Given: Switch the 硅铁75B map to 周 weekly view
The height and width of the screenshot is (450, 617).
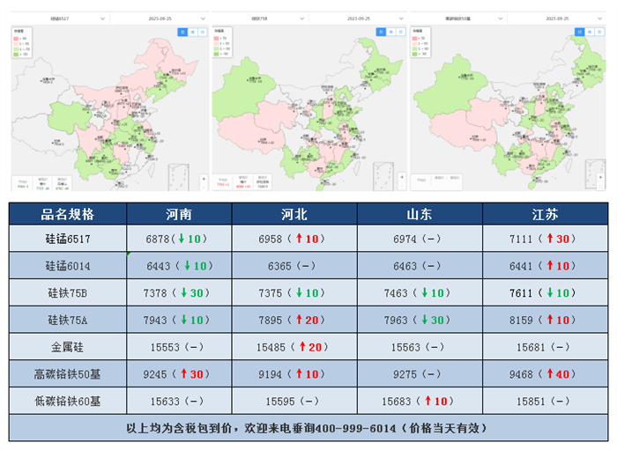Looking at the screenshot, I should (391, 31).
